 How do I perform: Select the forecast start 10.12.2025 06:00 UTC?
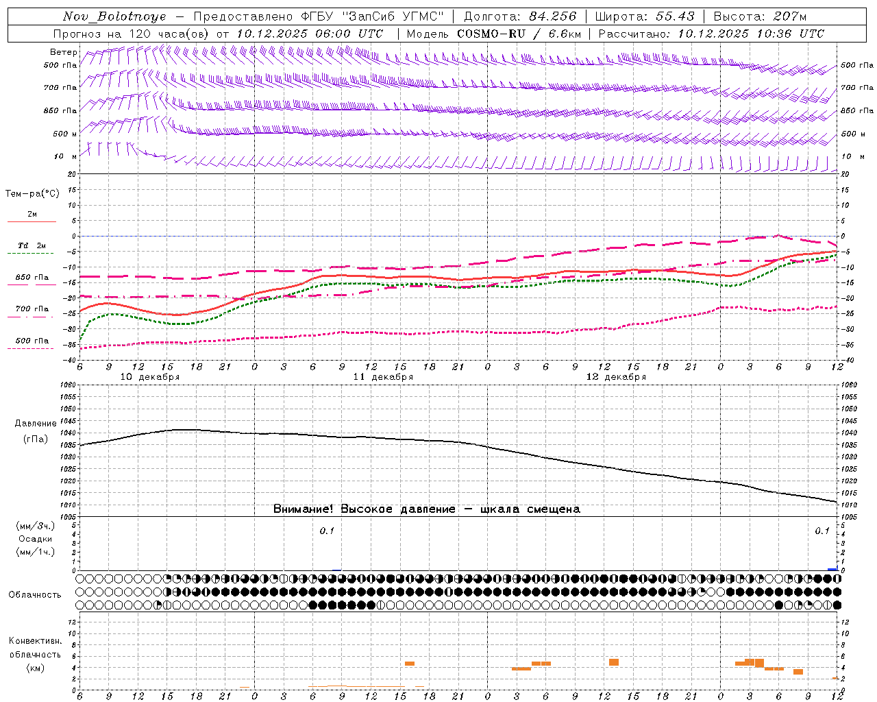click(310, 34)
